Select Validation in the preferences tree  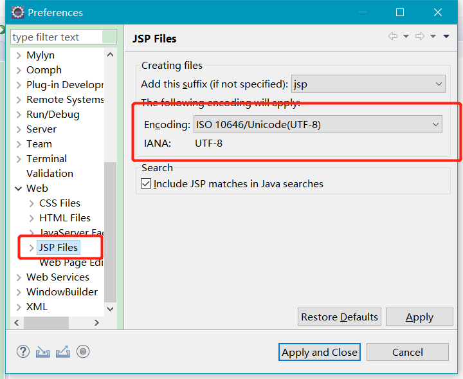point(50,174)
